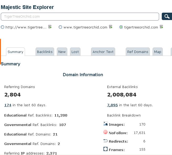Viewport: 172px width, 155px height.
Task: Click the Redirects arrow icon
Action: (105, 141)
